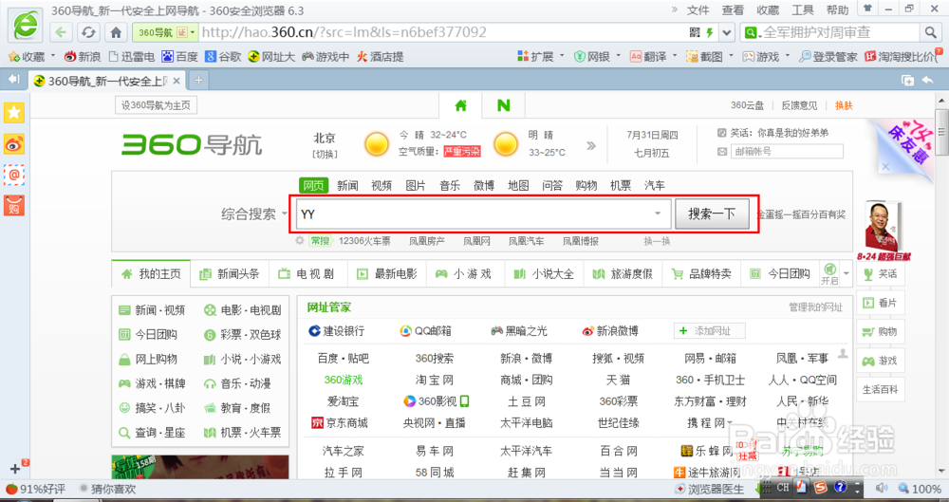
Task: Toggle the sidebar with the arrow icon on tab bar
Action: tap(14, 80)
